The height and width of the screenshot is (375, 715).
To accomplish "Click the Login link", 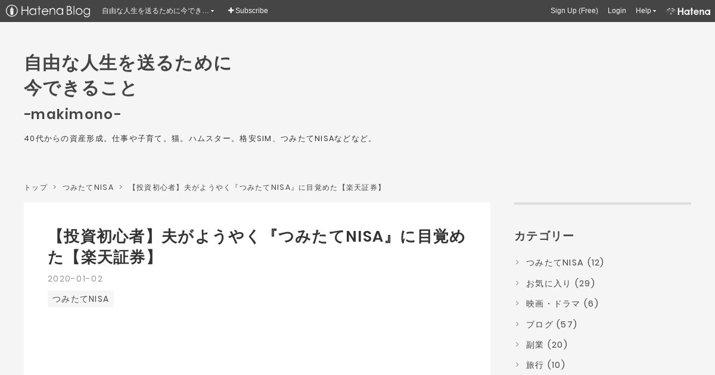I will click(617, 11).
